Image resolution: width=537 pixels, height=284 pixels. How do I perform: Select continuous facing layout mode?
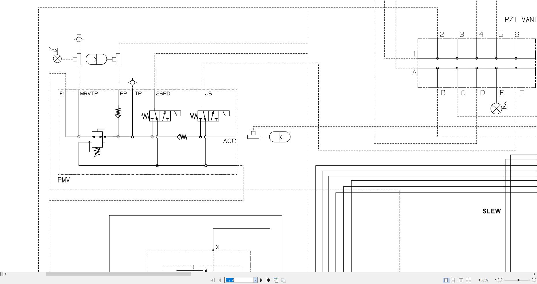(469, 280)
